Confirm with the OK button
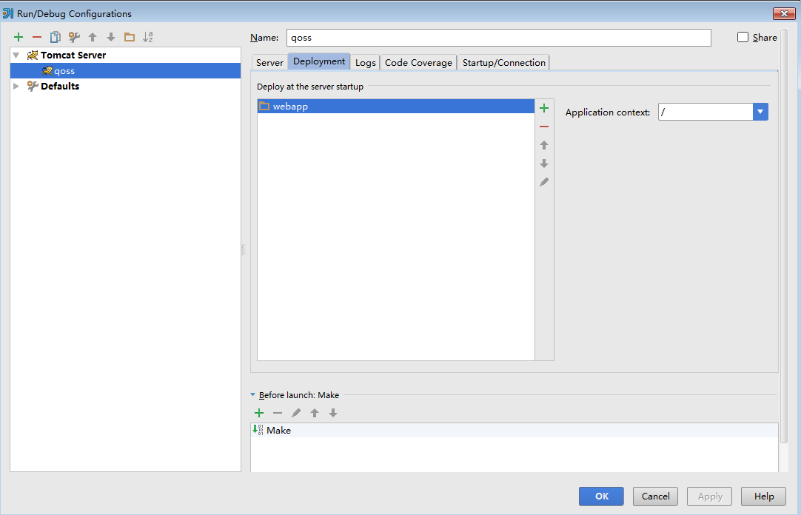Screen dimensions: 801x515 pos(601,496)
